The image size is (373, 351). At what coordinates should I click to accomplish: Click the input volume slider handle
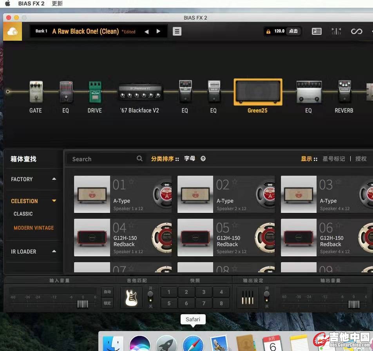82,304
